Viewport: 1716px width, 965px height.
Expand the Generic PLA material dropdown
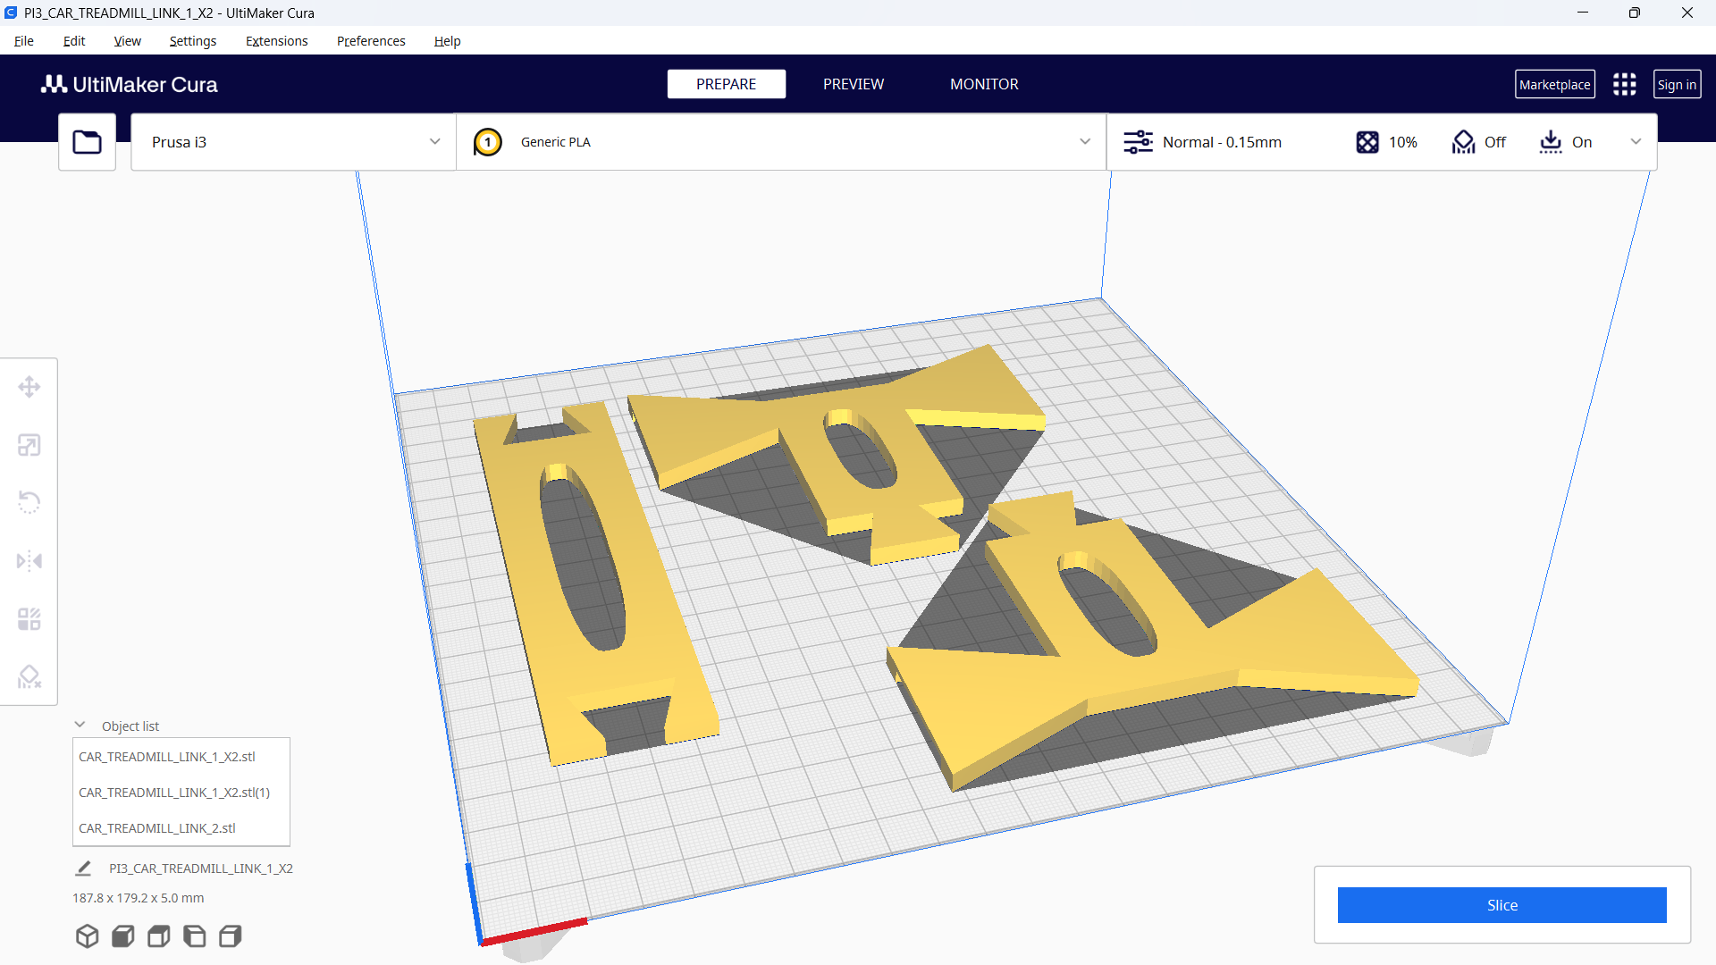click(781, 142)
